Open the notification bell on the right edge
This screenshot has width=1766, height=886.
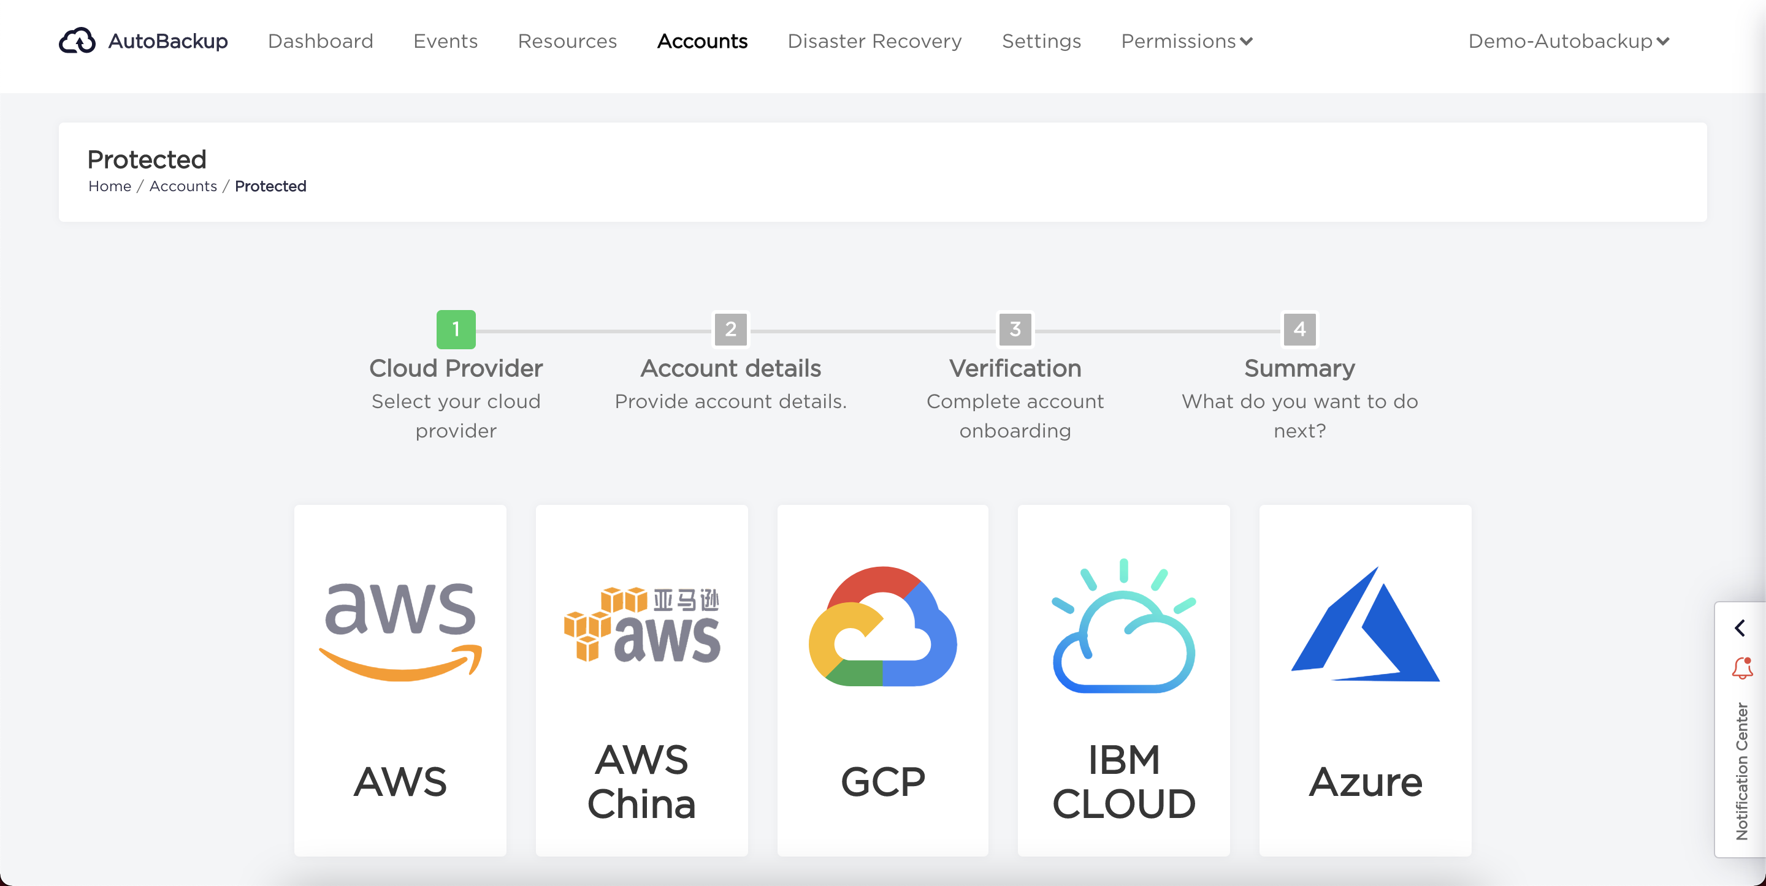coord(1742,668)
